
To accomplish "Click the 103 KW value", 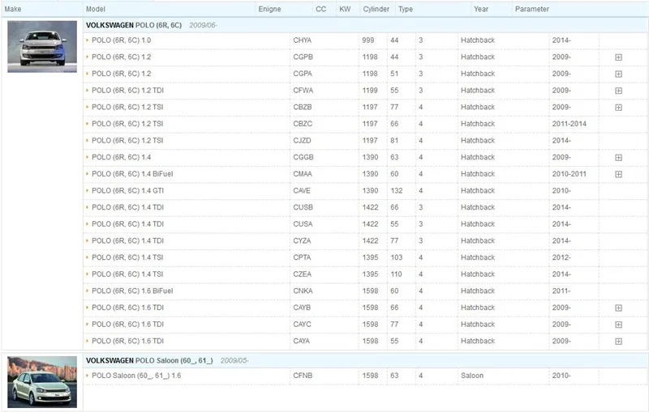I will 396,257.
